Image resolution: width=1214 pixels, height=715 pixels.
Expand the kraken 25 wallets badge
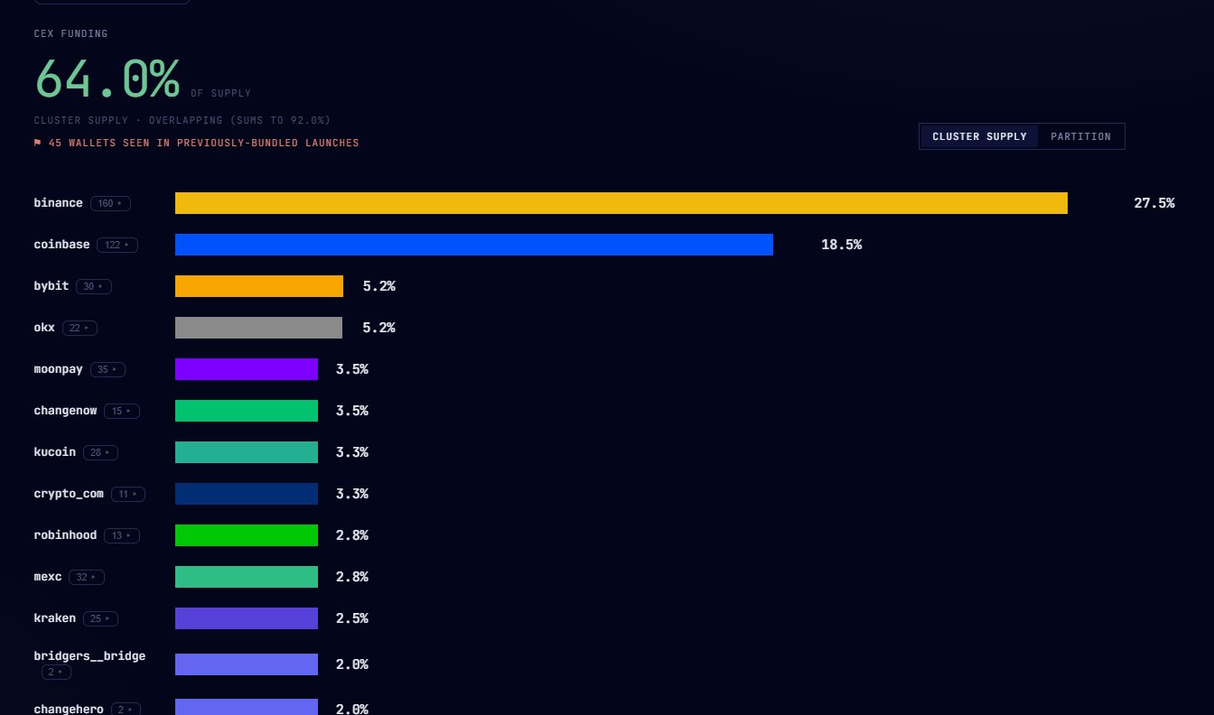(x=100, y=618)
